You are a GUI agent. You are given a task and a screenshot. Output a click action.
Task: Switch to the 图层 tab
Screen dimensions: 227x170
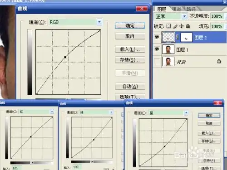[x=162, y=9]
